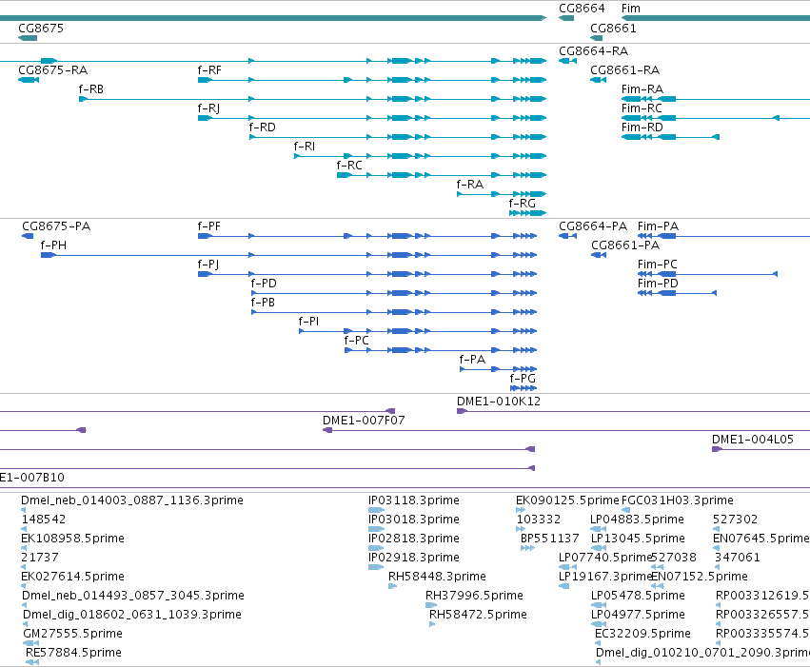Click RH37996.5prime label
This screenshot has width=810, height=667.
pyautogui.click(x=474, y=596)
